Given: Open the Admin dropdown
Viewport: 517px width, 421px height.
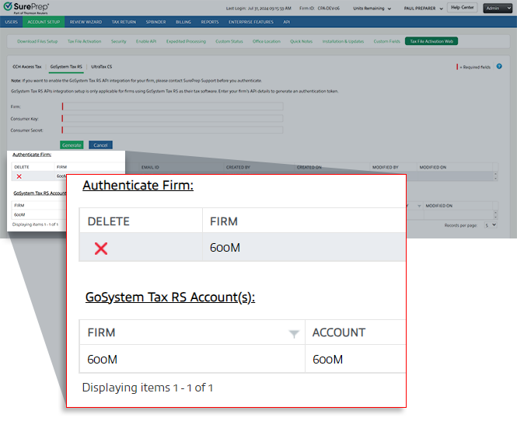Looking at the screenshot, I should coord(498,9).
